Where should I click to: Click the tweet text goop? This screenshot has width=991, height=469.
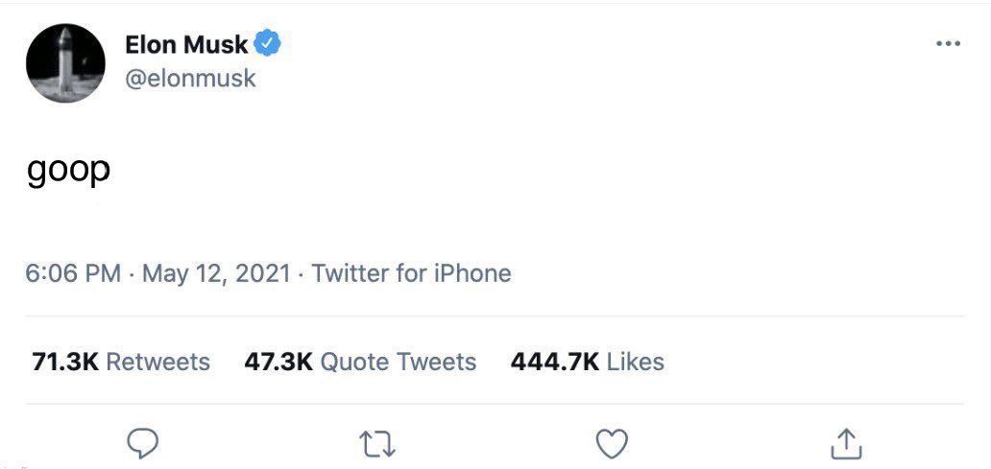(68, 171)
